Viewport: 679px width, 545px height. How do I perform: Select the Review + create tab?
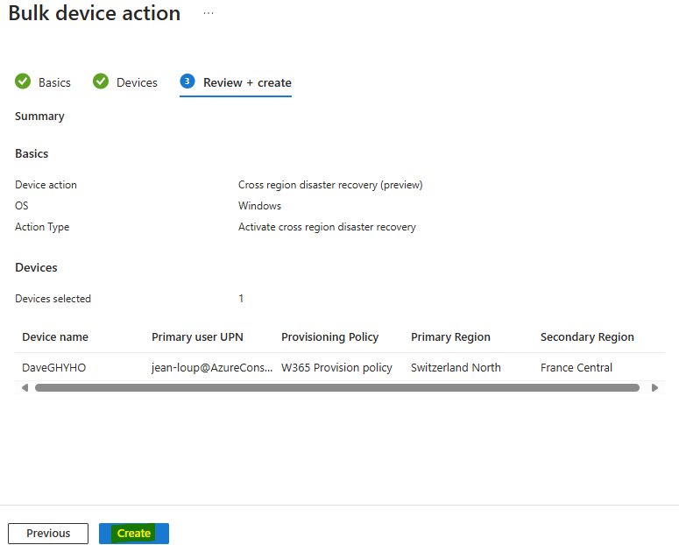(236, 82)
